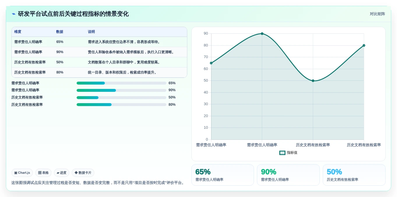Image resolution: width=397 pixels, height=197 pixels.
Task: Click the y-axis label 90
Action: tap(206, 33)
